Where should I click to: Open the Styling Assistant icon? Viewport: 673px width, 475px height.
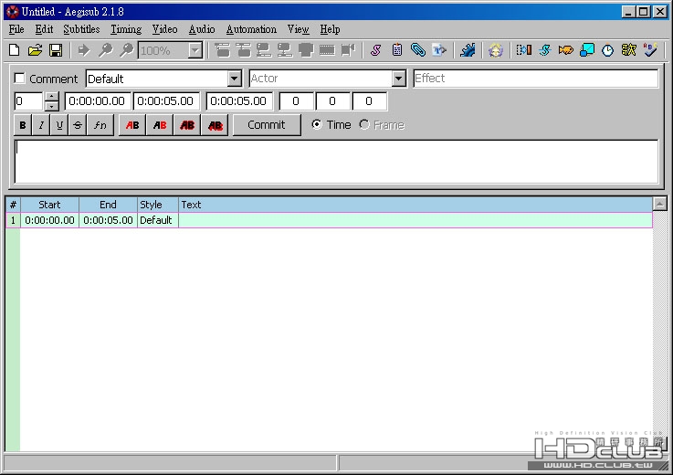(544, 50)
